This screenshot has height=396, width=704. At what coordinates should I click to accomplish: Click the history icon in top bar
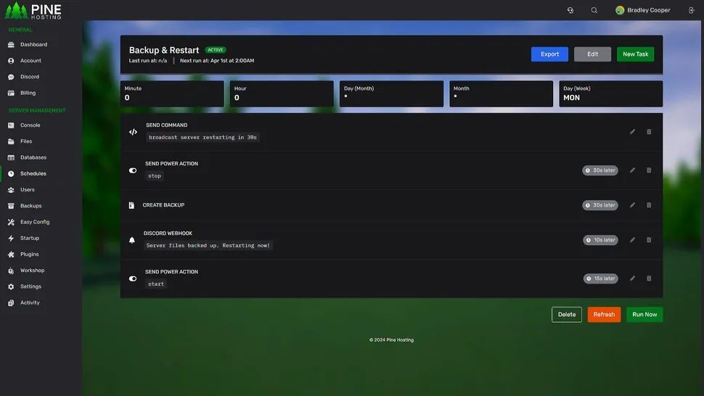570,10
